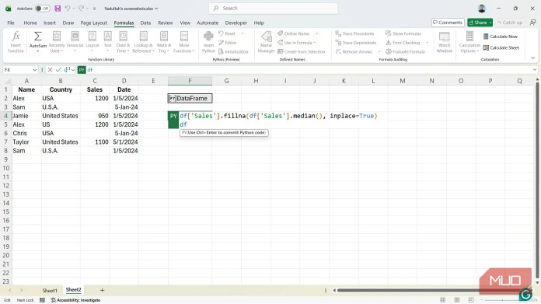This screenshot has height=304, width=541.
Task: Expand the AutoSum dropdown arrow
Action: [x=38, y=51]
